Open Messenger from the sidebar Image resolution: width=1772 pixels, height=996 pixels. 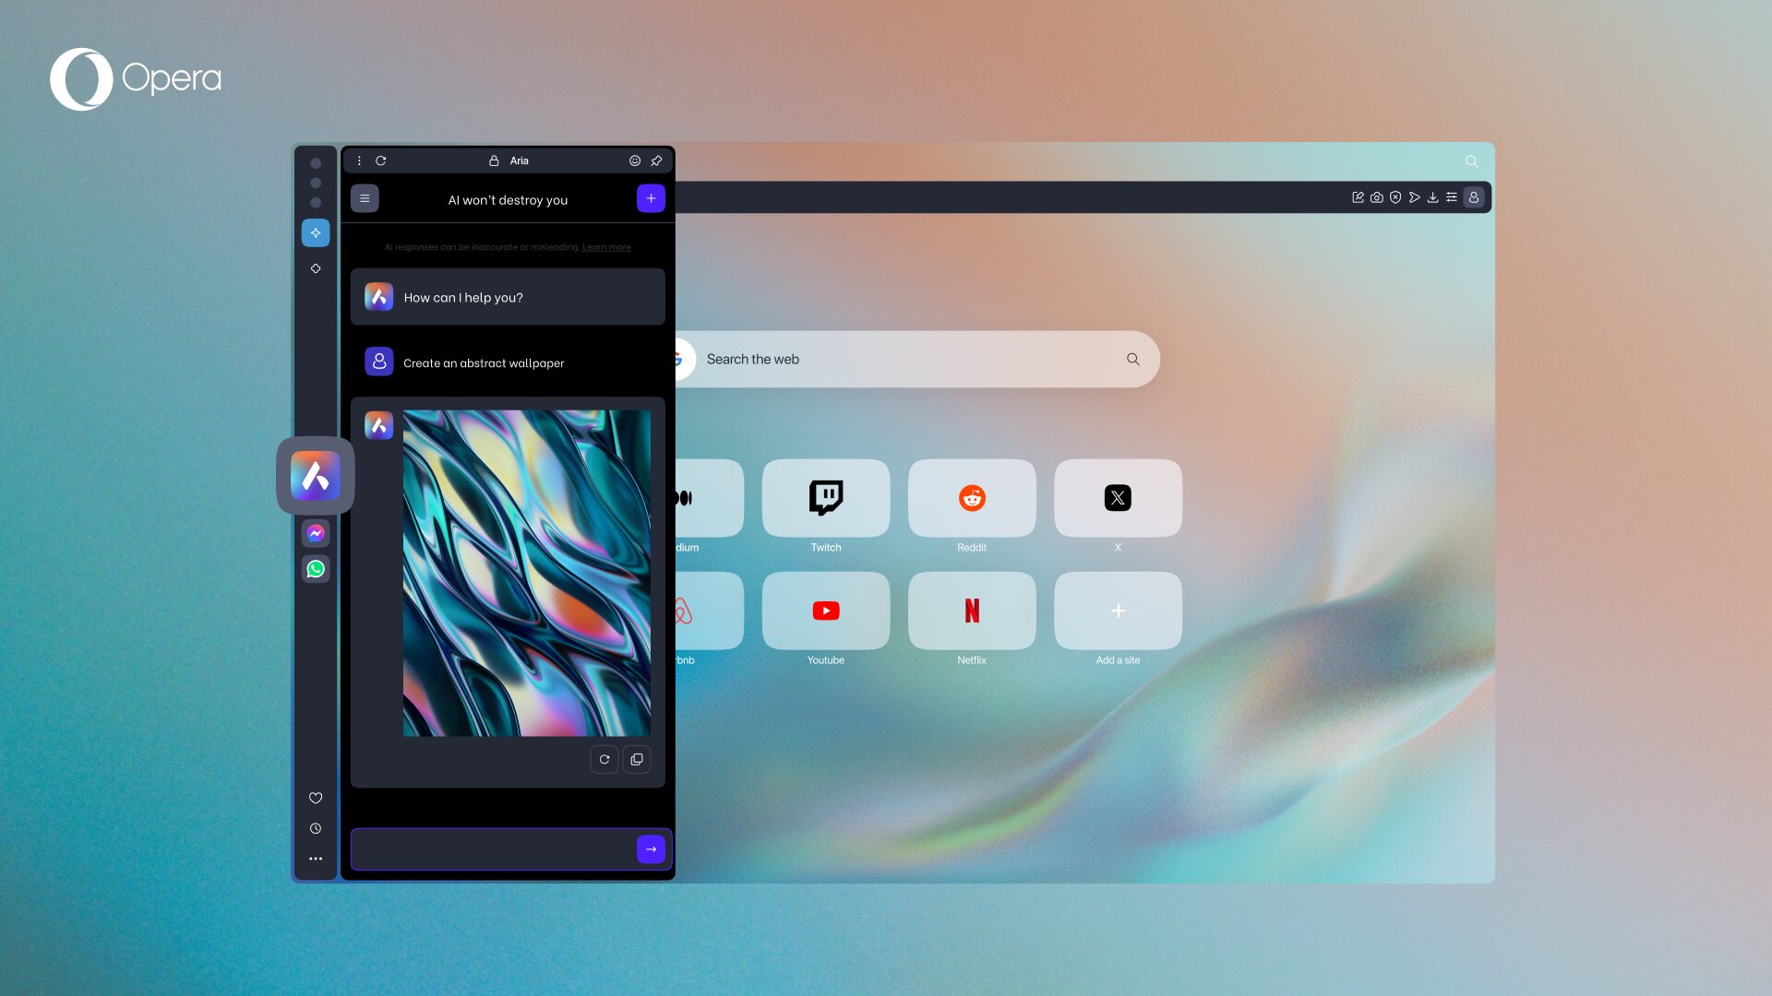tap(316, 533)
